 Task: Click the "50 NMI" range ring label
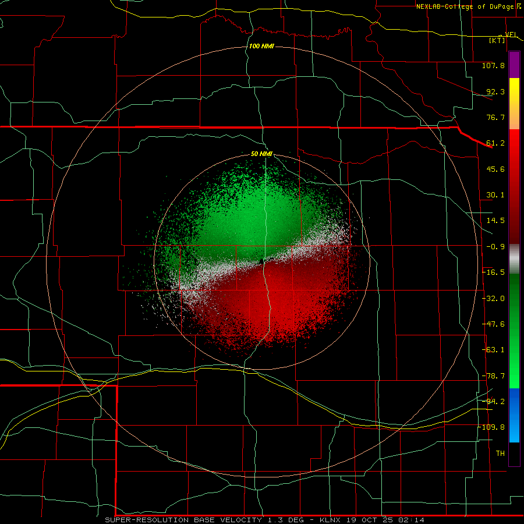(261, 154)
